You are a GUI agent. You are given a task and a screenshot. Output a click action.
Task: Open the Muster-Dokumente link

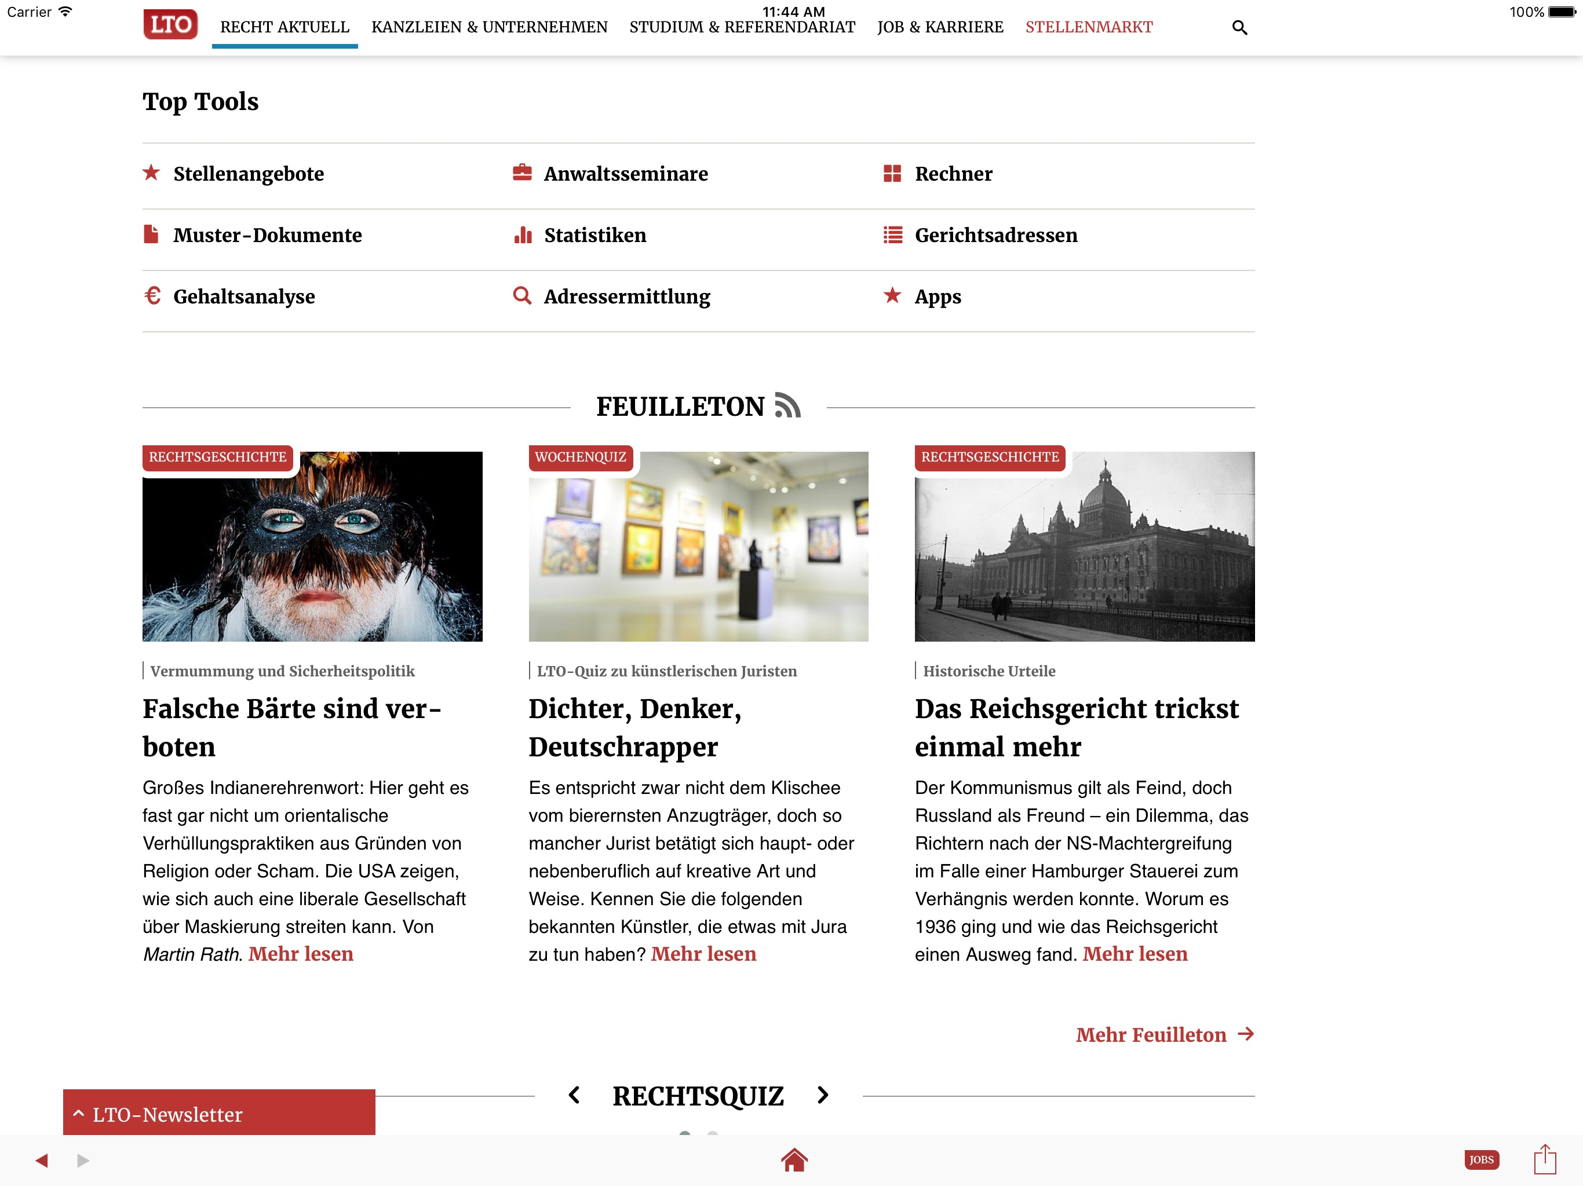[x=268, y=235]
